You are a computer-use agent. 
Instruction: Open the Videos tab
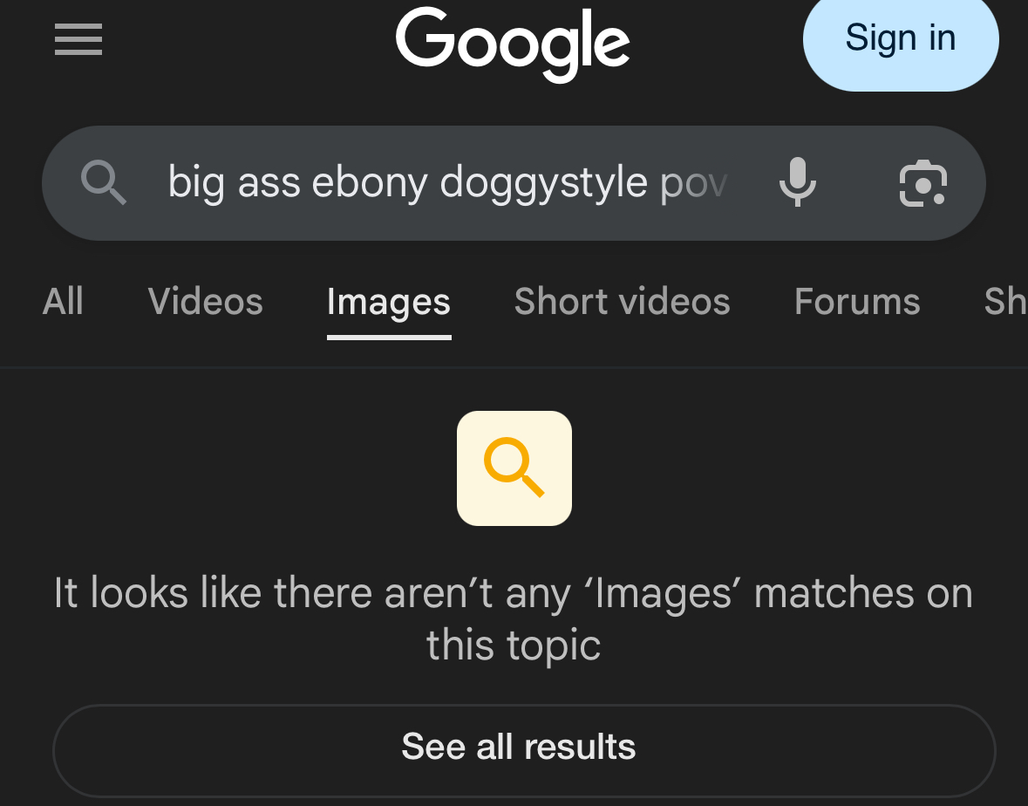tap(205, 302)
